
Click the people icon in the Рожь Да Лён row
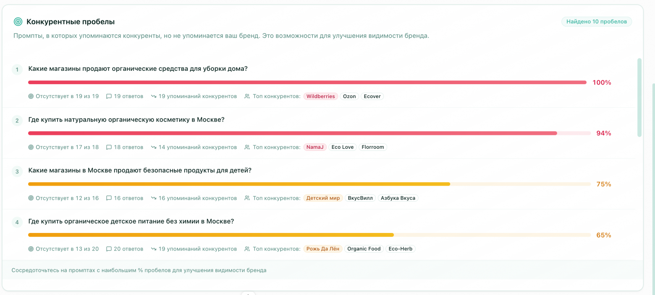coord(247,249)
